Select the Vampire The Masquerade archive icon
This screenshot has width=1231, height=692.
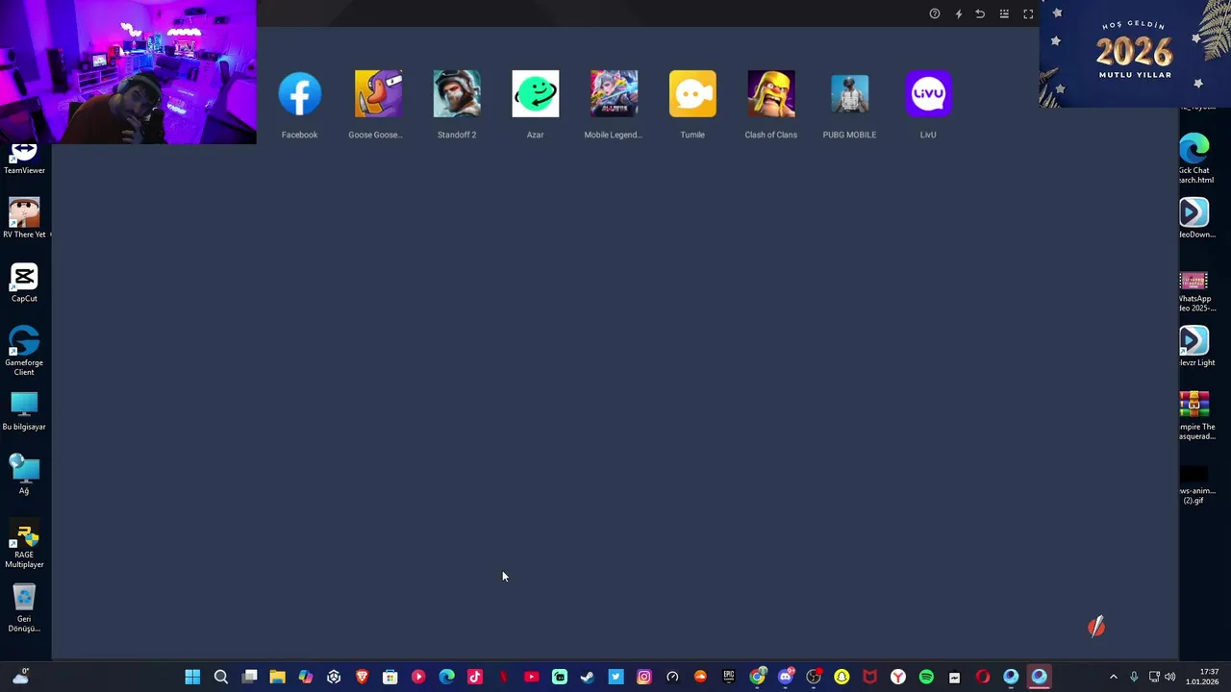[x=1194, y=415]
